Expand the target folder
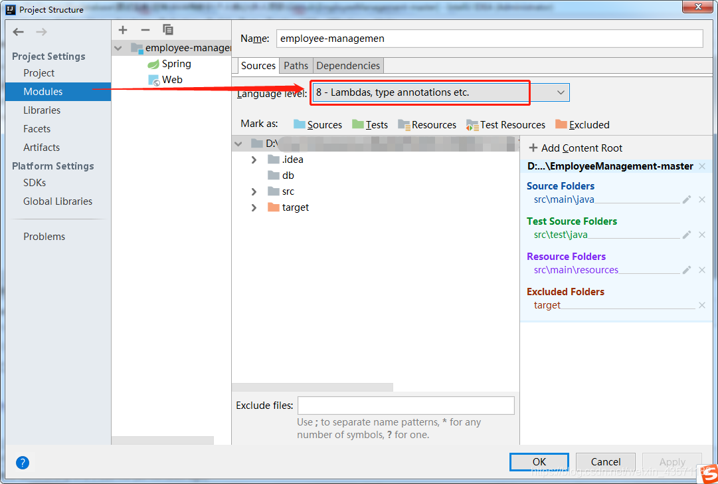This screenshot has width=718, height=484. click(254, 207)
